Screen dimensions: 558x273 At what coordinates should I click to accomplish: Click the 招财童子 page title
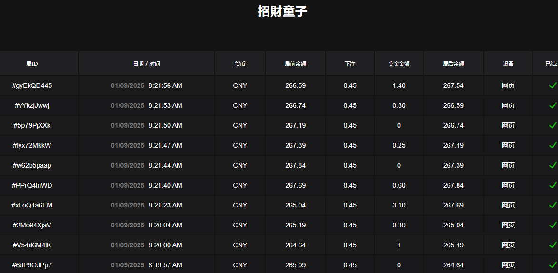(282, 11)
